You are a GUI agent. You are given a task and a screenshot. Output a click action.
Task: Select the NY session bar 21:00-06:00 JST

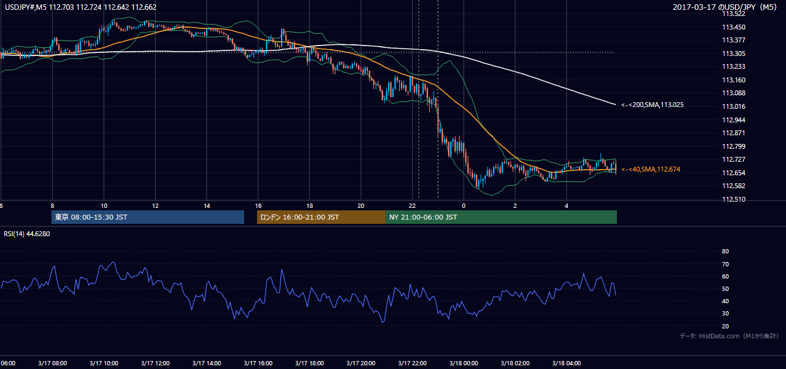(x=501, y=217)
